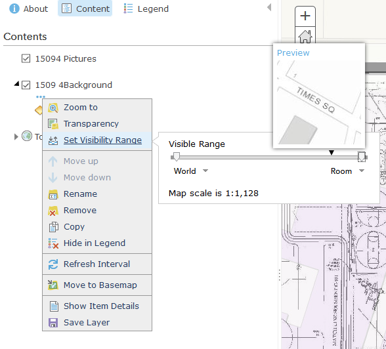Click the Move to Basemap icon
The image size is (386, 349).
click(53, 285)
